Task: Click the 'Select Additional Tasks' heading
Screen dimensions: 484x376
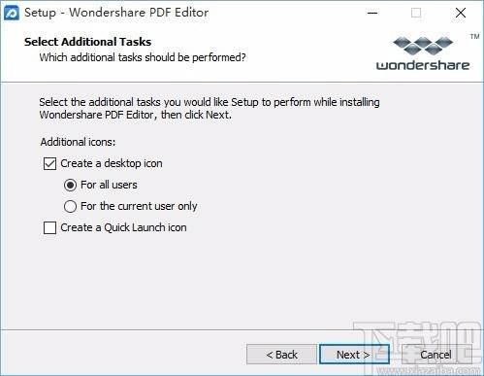Action: [87, 42]
